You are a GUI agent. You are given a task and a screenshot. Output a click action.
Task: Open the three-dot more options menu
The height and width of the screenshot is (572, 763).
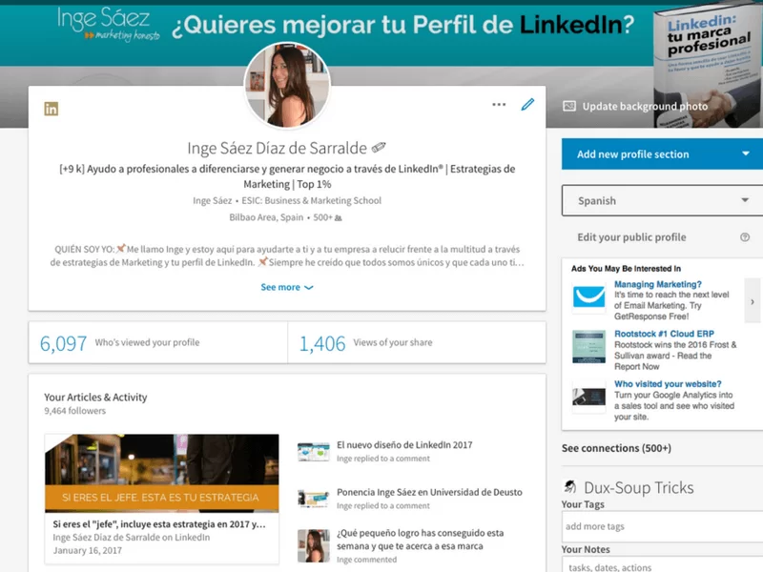pos(499,105)
